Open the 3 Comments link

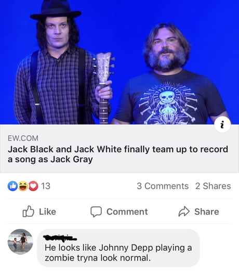163,186
